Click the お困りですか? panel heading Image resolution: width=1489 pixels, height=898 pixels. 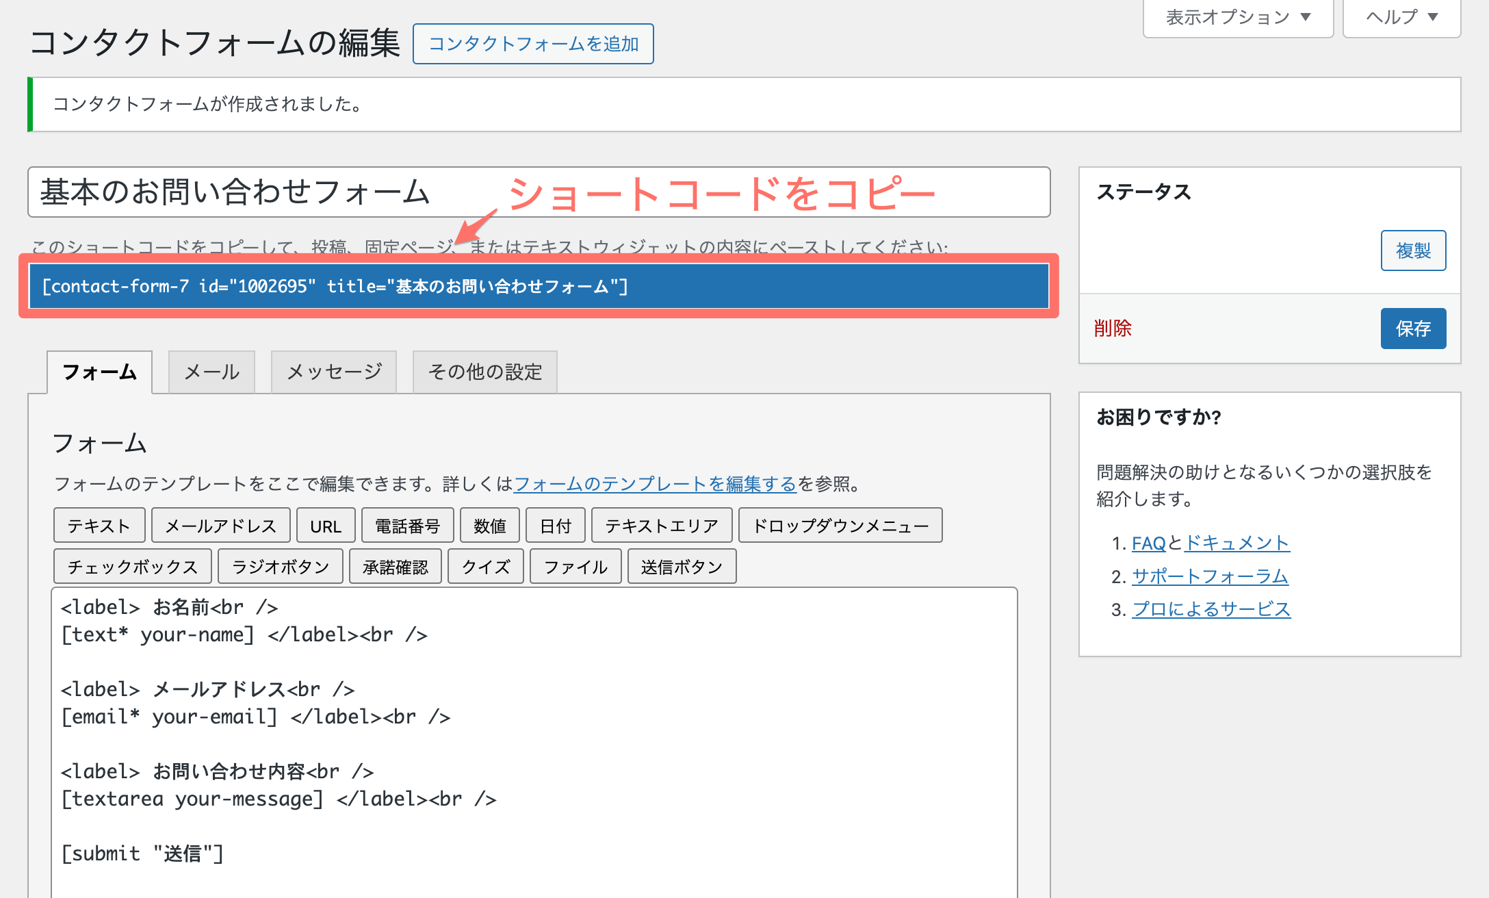[x=1159, y=417]
